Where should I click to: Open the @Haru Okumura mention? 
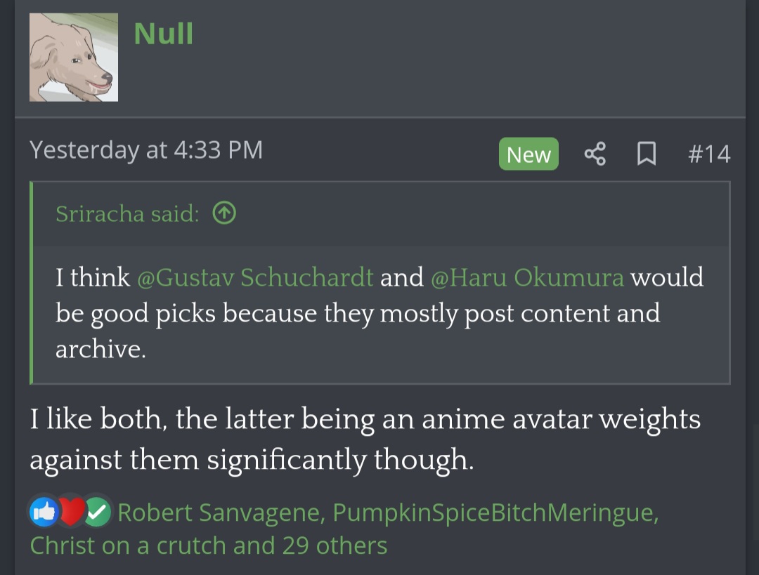point(527,277)
